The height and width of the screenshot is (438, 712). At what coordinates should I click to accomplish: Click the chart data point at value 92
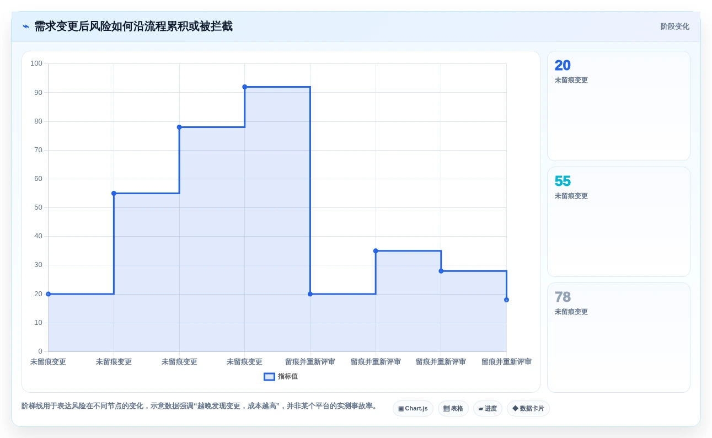tap(245, 87)
